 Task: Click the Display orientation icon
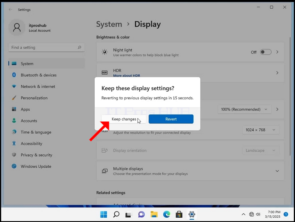[105, 150]
